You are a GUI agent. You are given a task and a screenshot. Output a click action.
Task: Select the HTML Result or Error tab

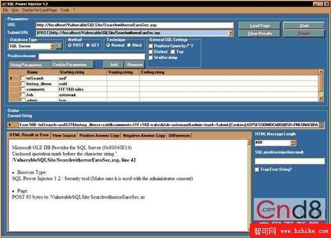[x=29, y=135]
